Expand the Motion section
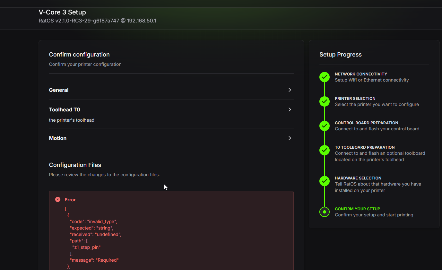The height and width of the screenshot is (270, 442). coord(171,138)
